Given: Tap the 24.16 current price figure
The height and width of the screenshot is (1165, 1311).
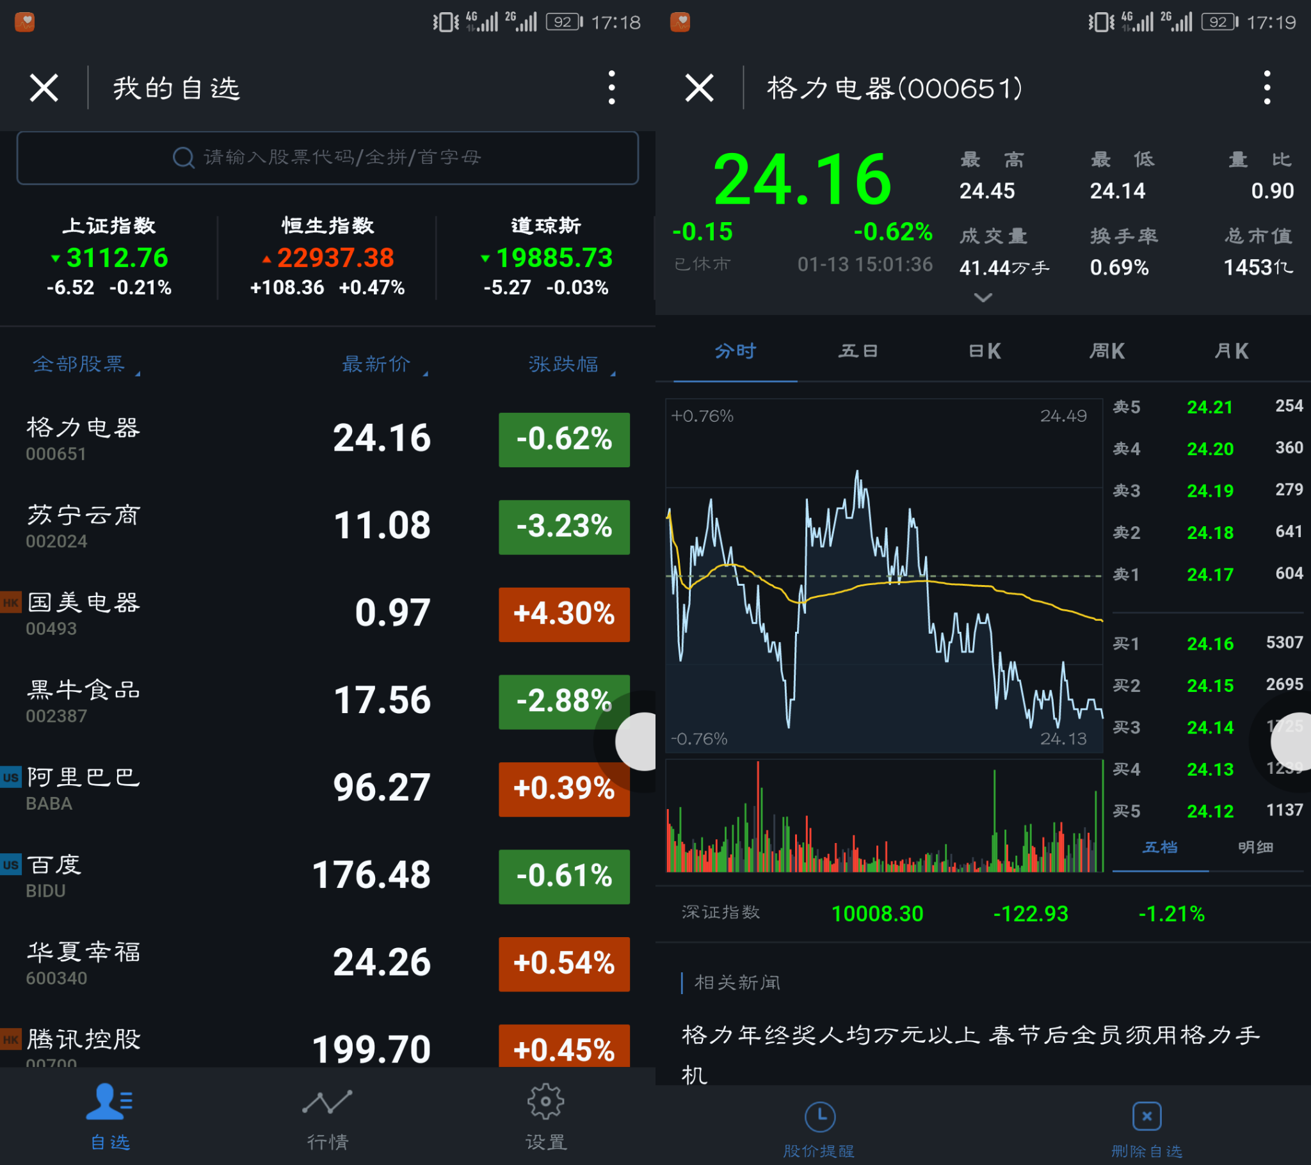Looking at the screenshot, I should (x=801, y=180).
